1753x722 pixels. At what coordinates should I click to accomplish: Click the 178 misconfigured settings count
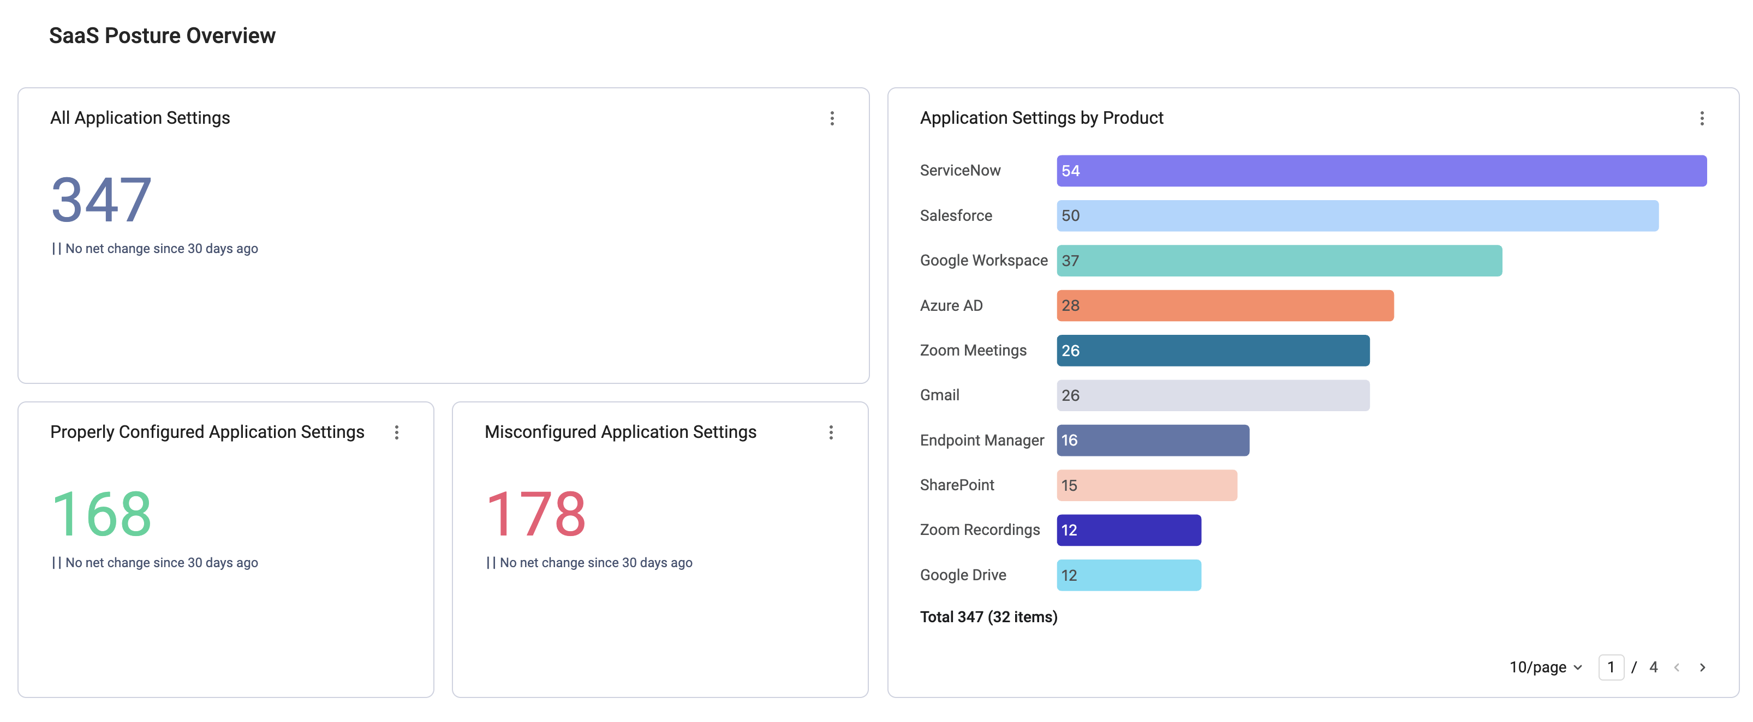(535, 514)
